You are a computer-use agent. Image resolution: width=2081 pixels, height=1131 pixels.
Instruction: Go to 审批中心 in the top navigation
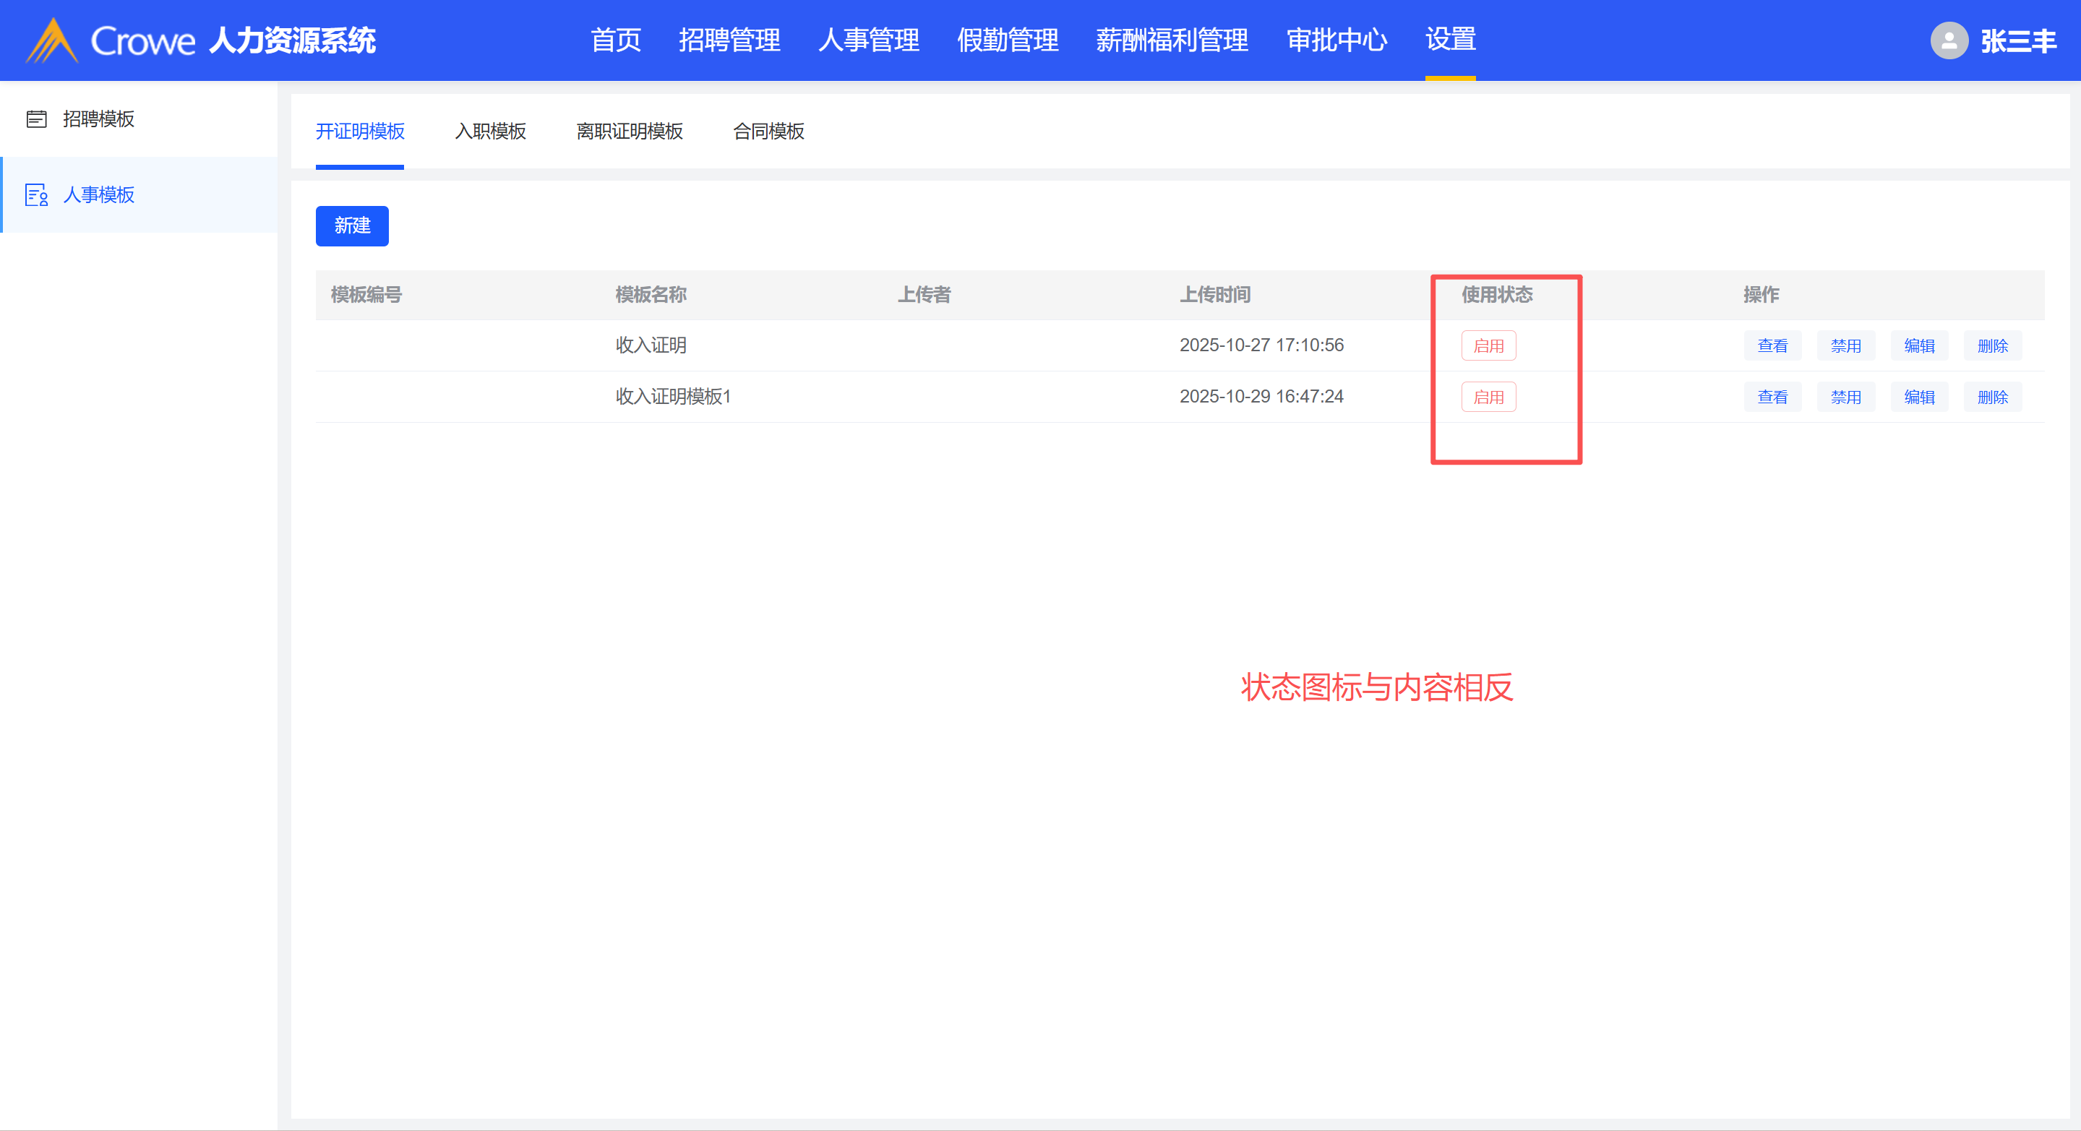pyautogui.click(x=1336, y=40)
